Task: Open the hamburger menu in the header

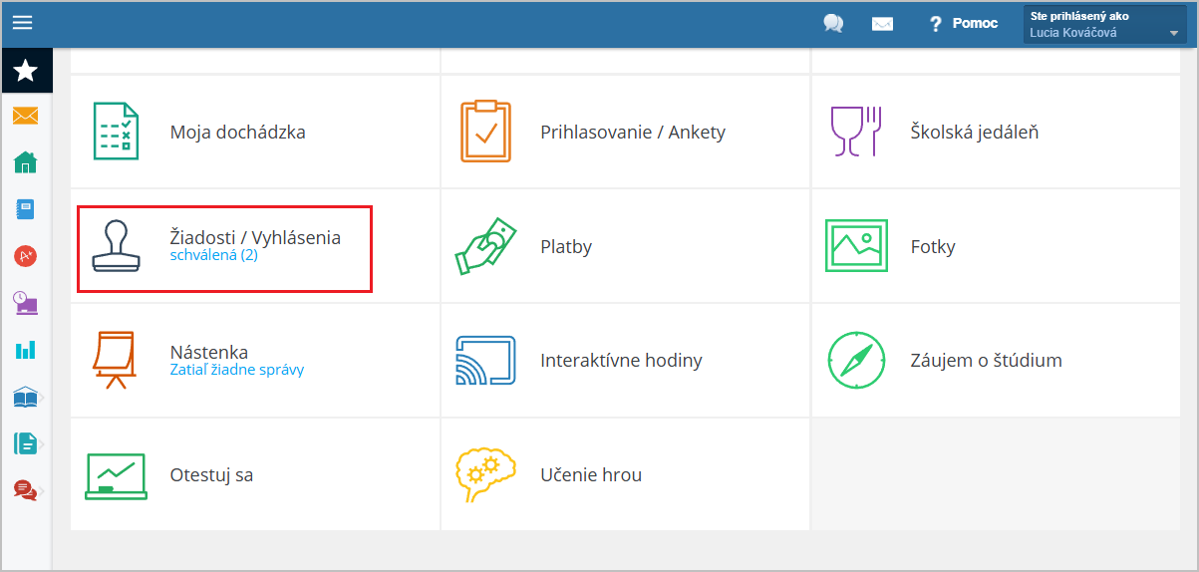Action: [x=22, y=22]
